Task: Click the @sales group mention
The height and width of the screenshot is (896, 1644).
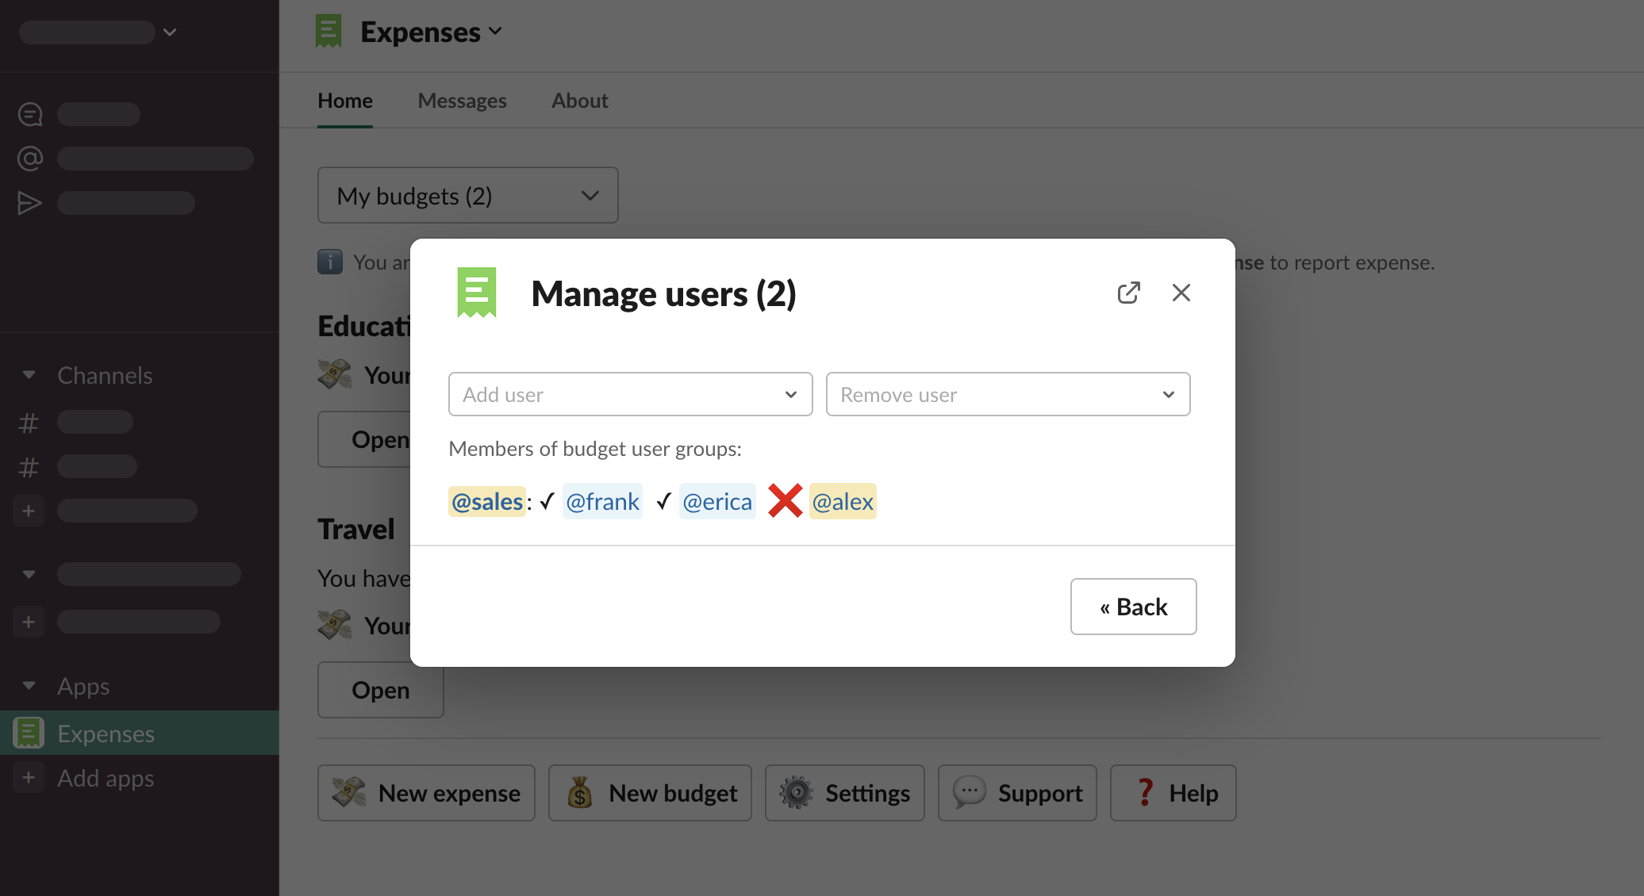Action: pos(487,501)
